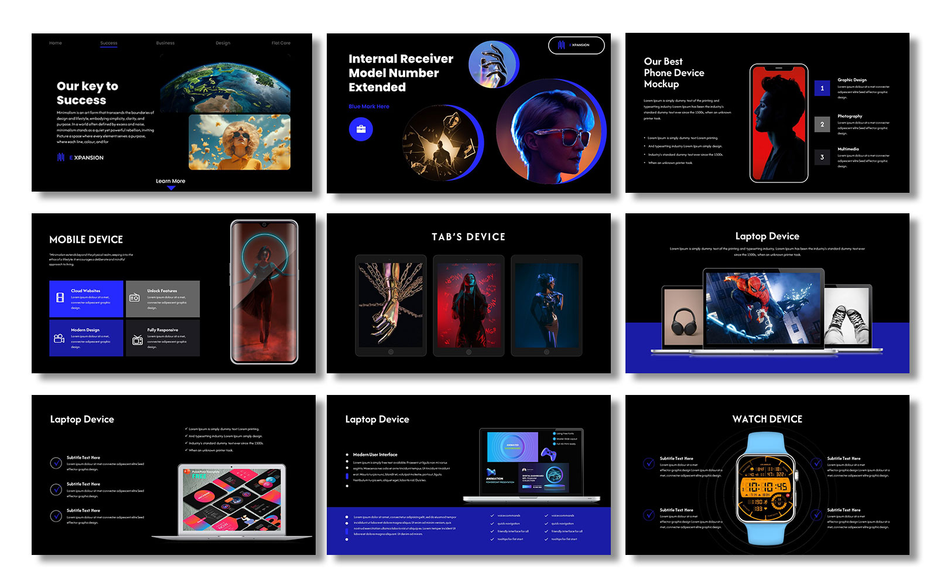Click the Expansion logo badge on Internal Receiver slide
This screenshot has height=586, width=937.
pos(576,45)
